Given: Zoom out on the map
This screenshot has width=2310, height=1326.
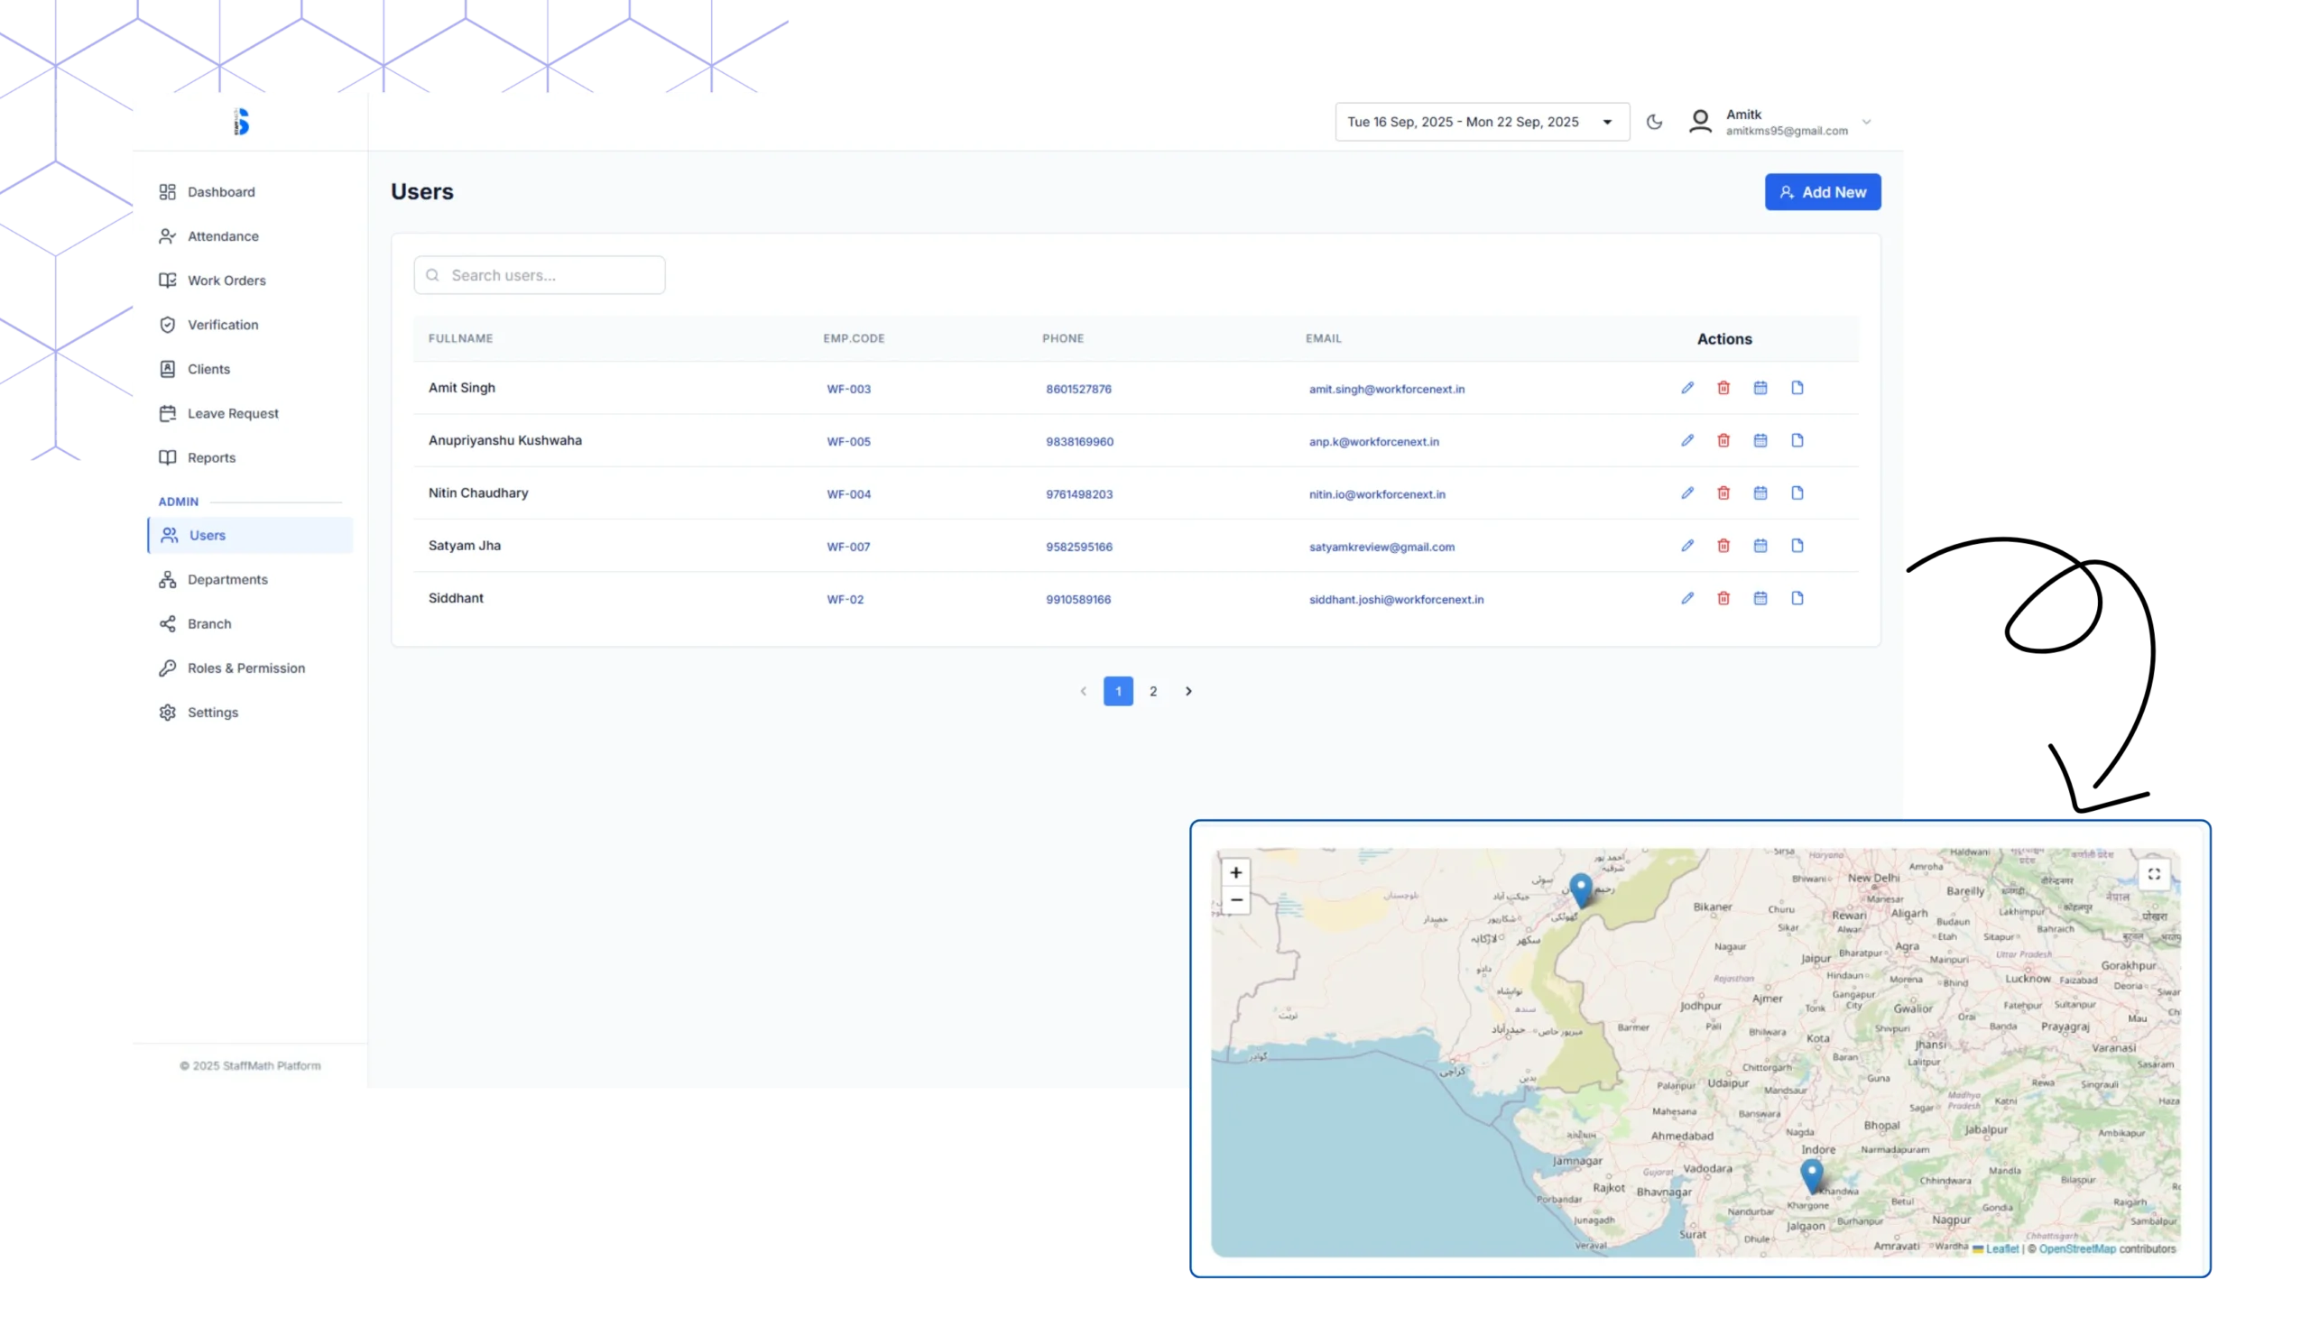Looking at the screenshot, I should click(1235, 900).
